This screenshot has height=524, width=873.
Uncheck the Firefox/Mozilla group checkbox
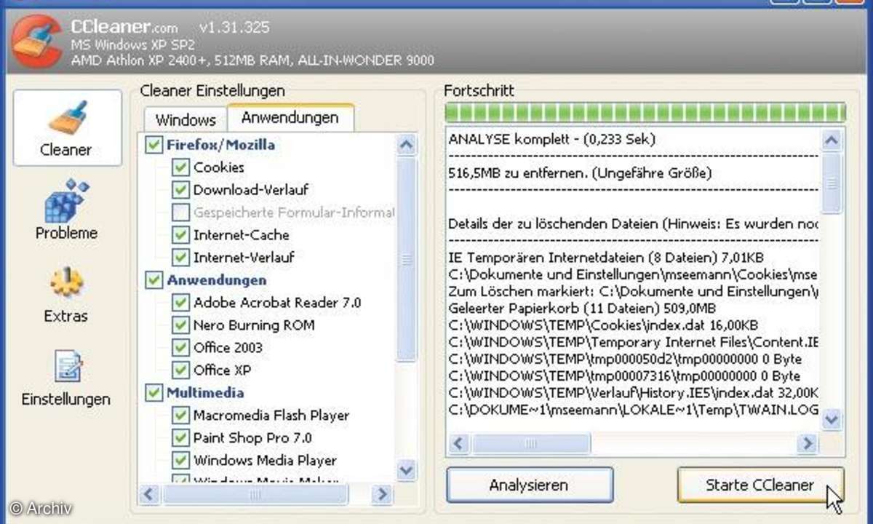tap(153, 144)
